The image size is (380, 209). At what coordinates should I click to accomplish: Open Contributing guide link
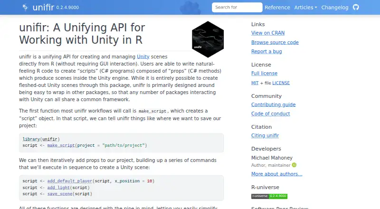tap(274, 104)
